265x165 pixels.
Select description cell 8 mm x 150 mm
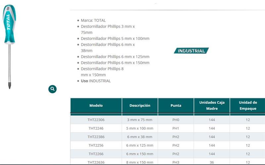[140, 162]
